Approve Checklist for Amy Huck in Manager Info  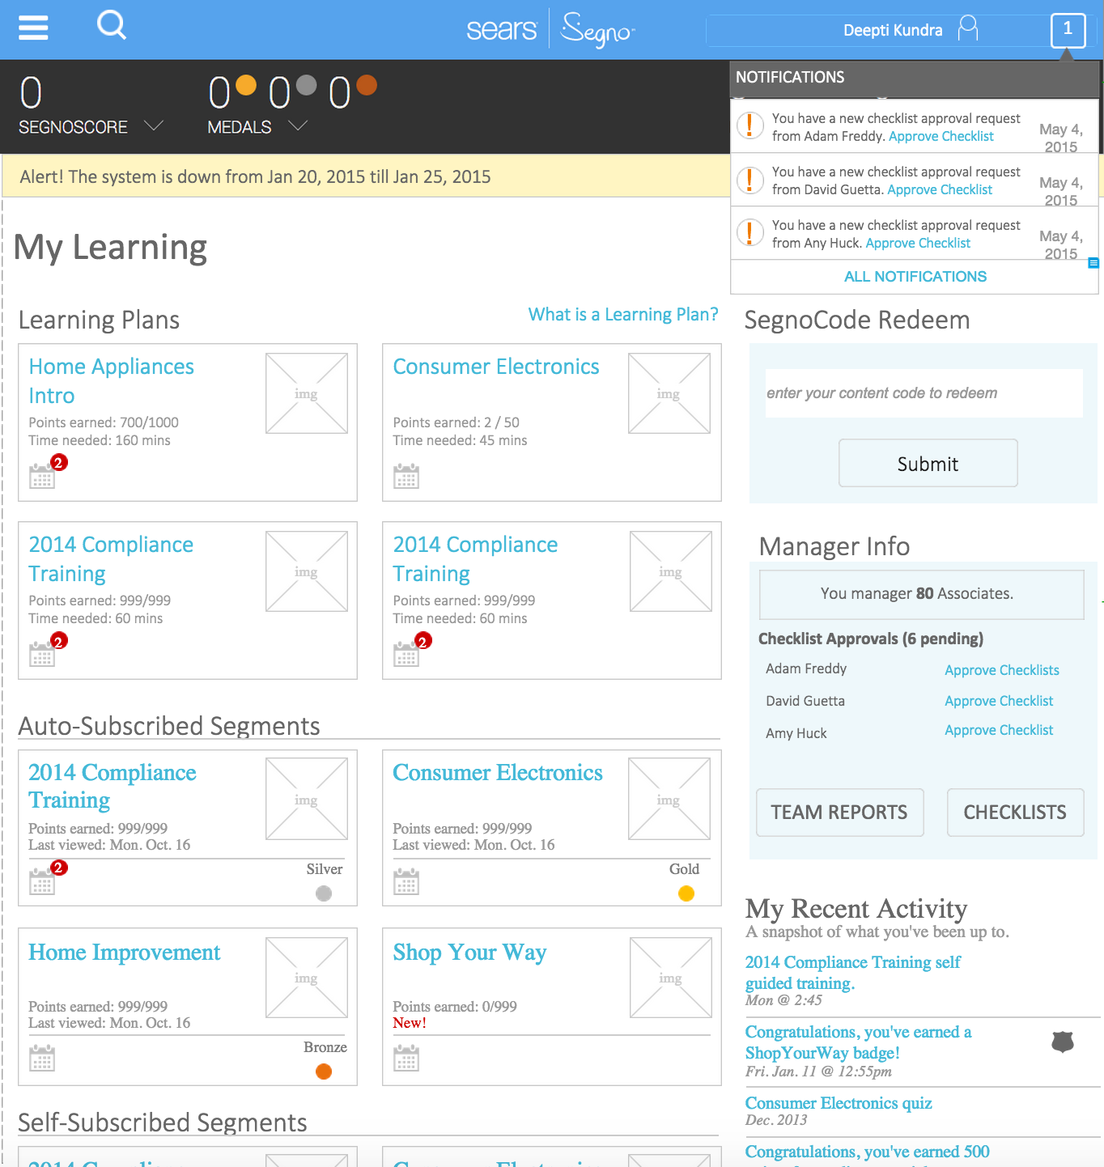999,730
